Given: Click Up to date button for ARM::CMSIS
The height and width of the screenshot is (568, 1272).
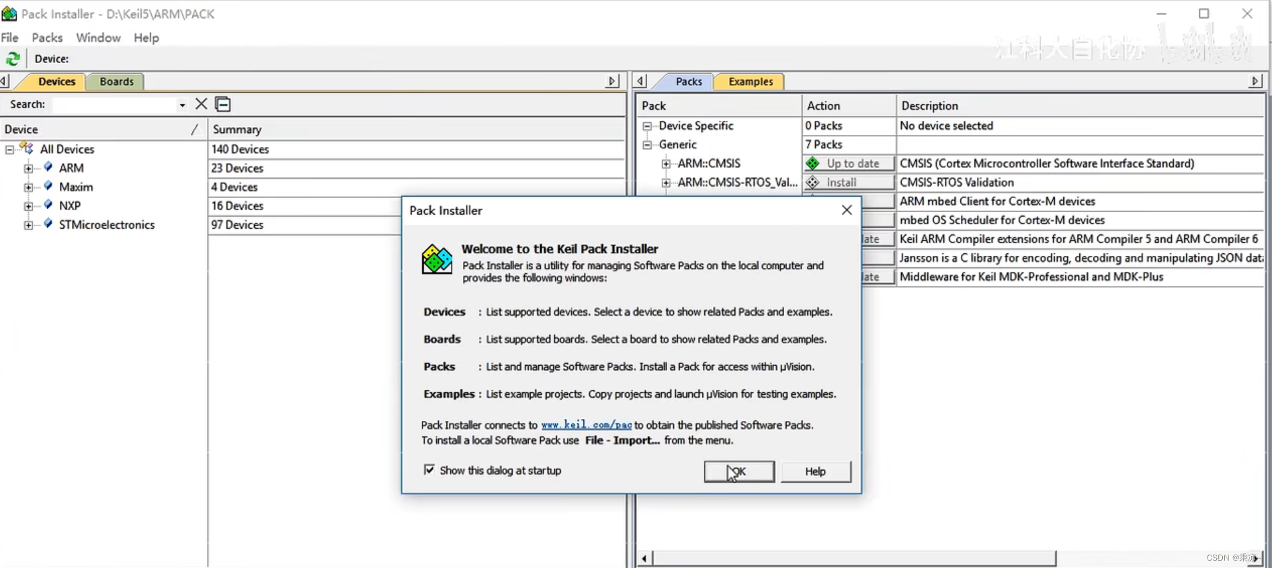Looking at the screenshot, I should (849, 163).
